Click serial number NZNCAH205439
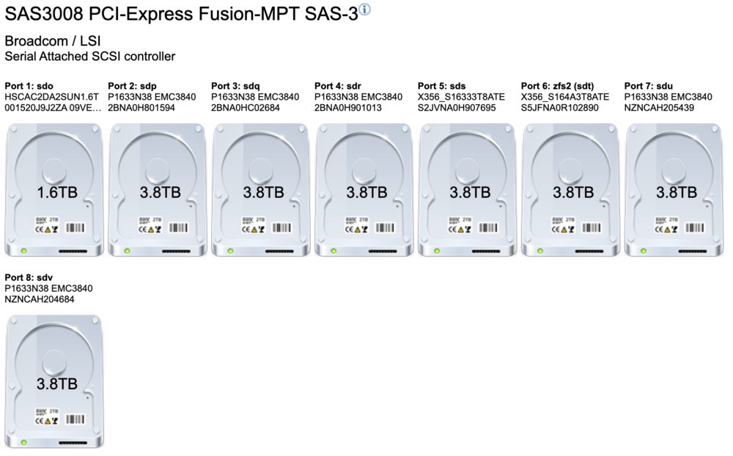The image size is (733, 456). [659, 108]
